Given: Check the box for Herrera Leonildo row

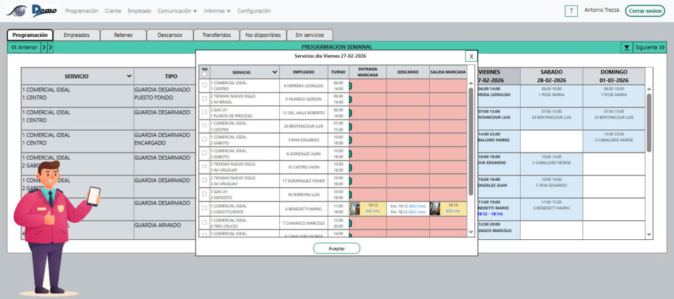Looking at the screenshot, I should 205,85.
